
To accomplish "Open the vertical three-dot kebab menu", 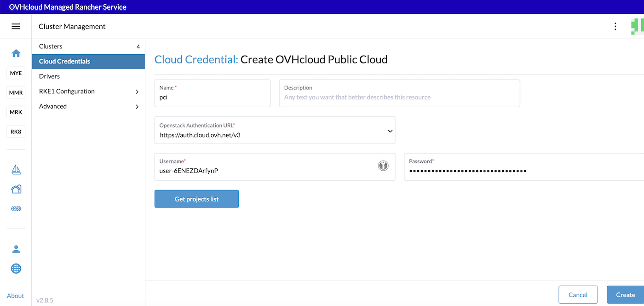I will (x=615, y=26).
